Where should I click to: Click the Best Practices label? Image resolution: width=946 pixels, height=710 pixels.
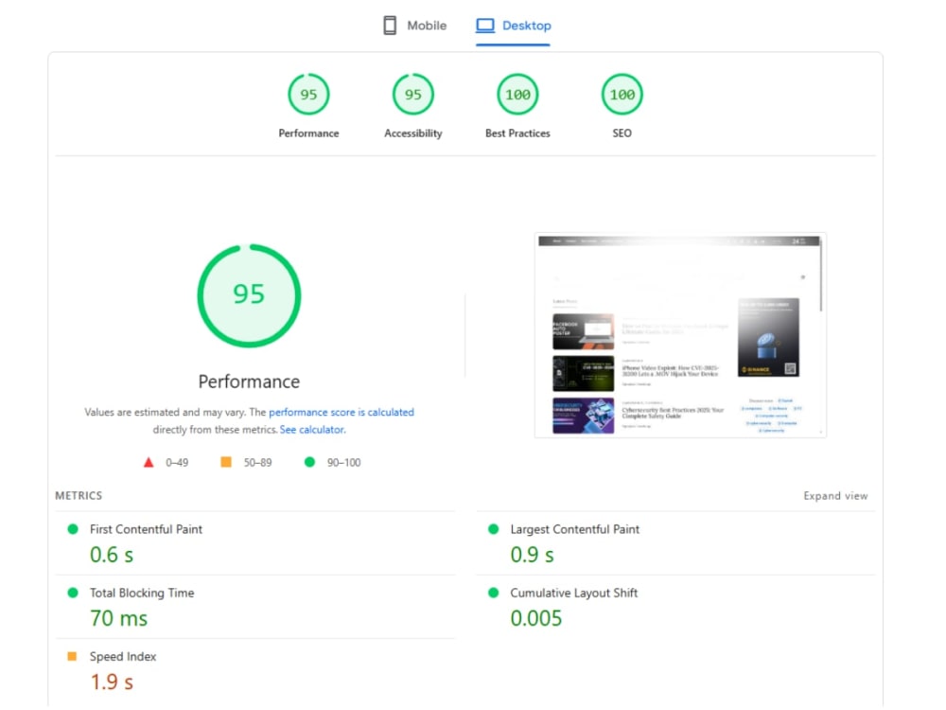point(517,133)
